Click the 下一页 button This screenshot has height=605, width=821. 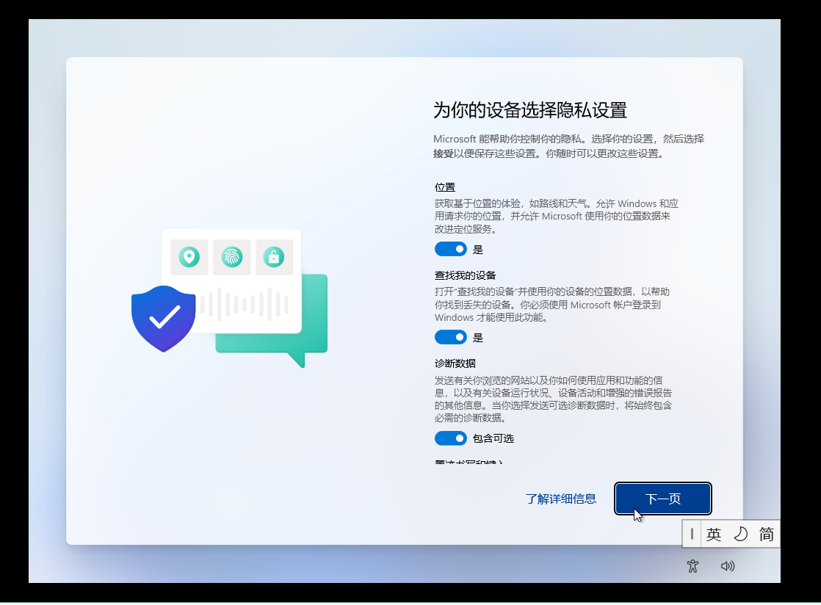[x=662, y=499]
